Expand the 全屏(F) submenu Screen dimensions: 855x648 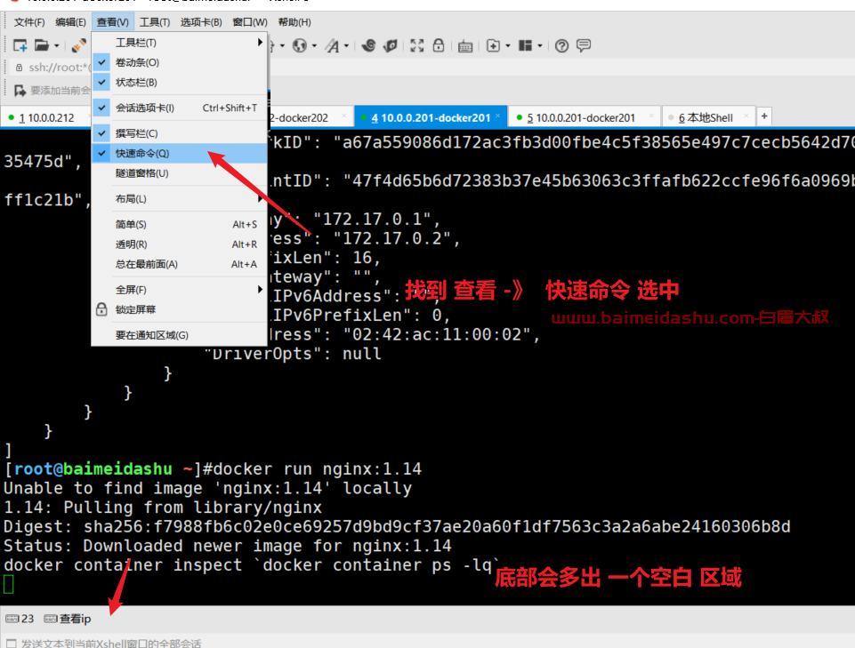point(180,290)
